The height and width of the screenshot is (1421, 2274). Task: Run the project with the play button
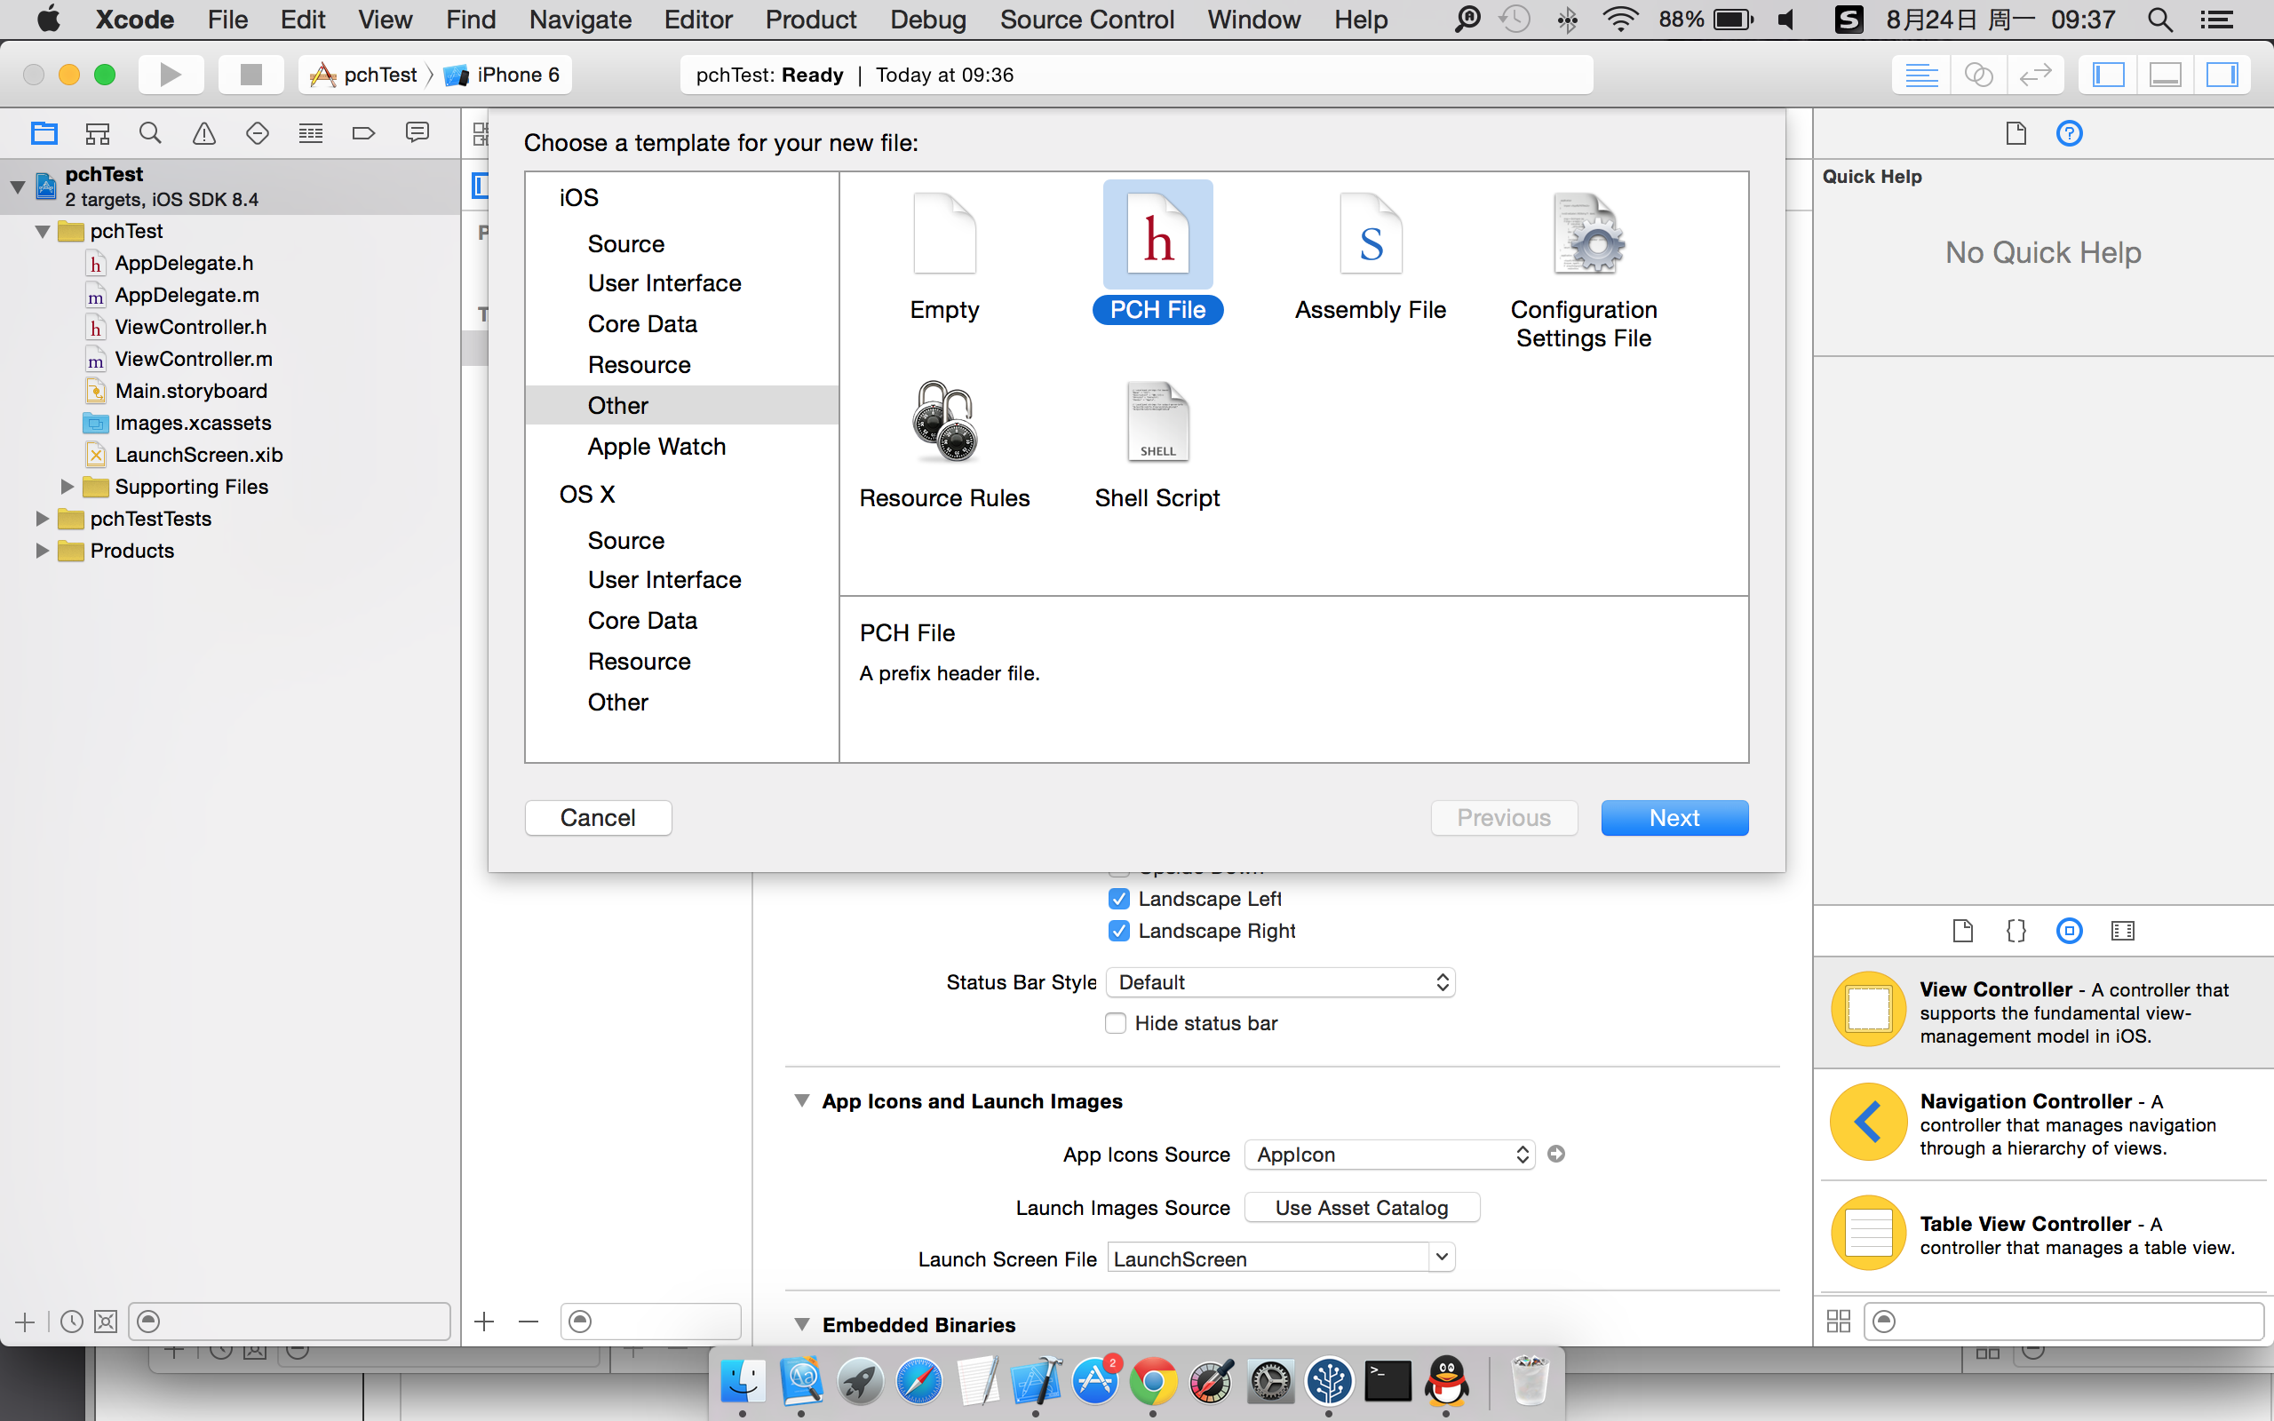[x=170, y=75]
